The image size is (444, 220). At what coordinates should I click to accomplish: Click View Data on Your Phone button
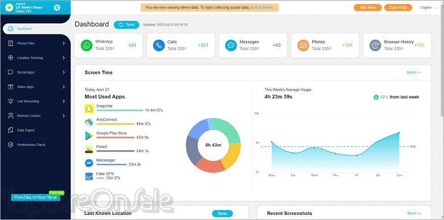pyautogui.click(x=35, y=198)
